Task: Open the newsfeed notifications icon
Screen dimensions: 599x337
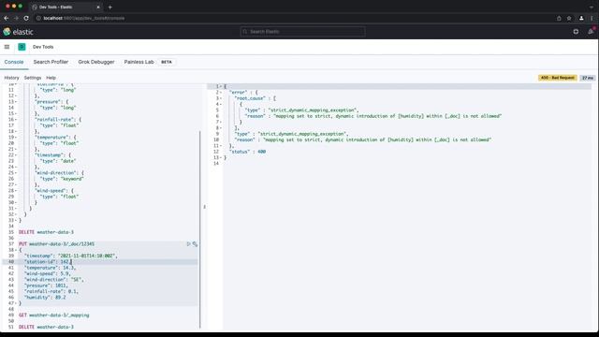Action: coord(591,32)
